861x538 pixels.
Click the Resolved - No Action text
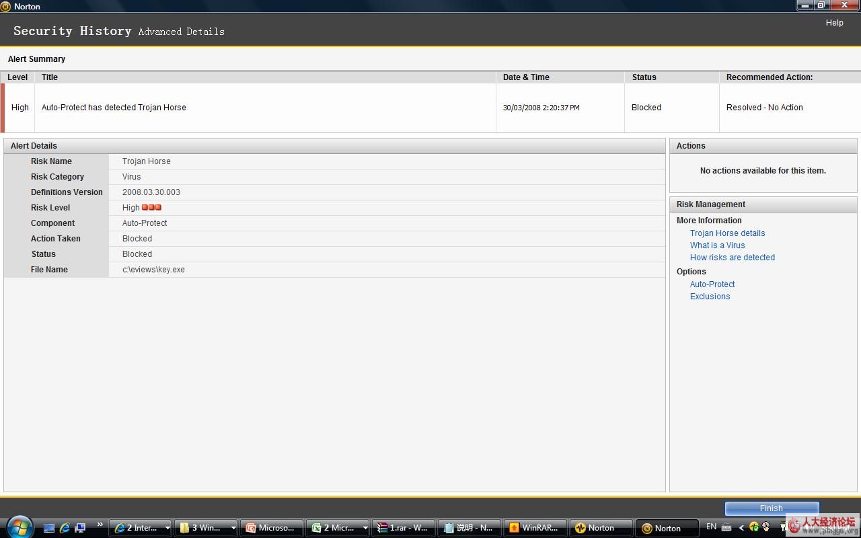coord(765,108)
